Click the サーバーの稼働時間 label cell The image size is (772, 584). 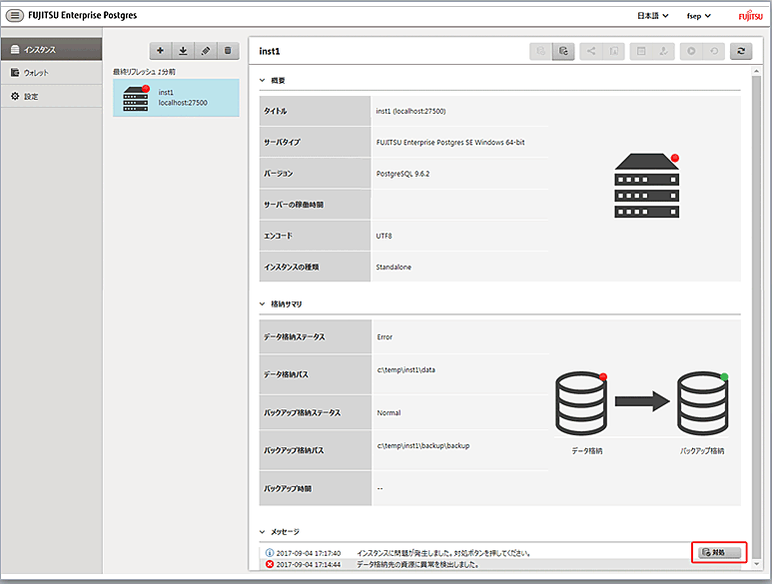[x=316, y=205]
